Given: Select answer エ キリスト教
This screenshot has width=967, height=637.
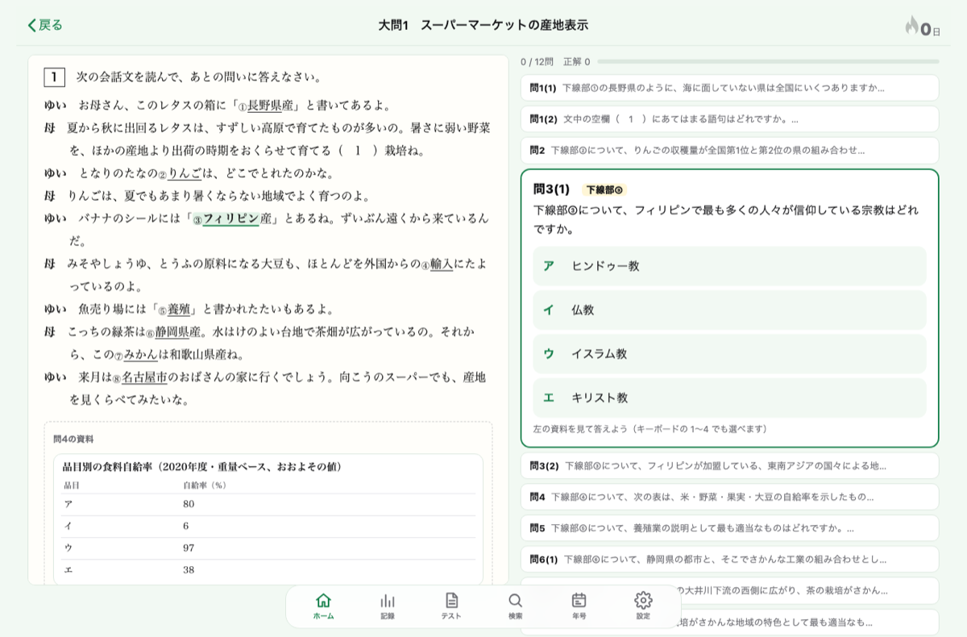Looking at the screenshot, I should point(729,398).
